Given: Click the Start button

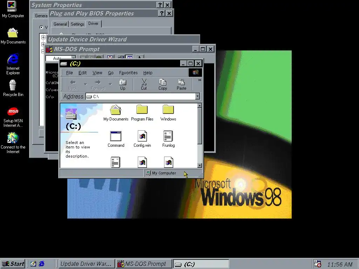Looking at the screenshot, I should point(13,264).
